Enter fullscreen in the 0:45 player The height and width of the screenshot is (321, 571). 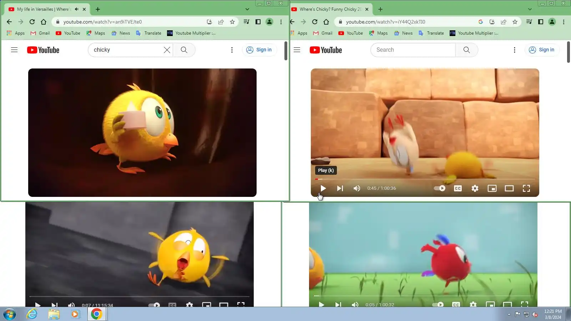pos(526,188)
